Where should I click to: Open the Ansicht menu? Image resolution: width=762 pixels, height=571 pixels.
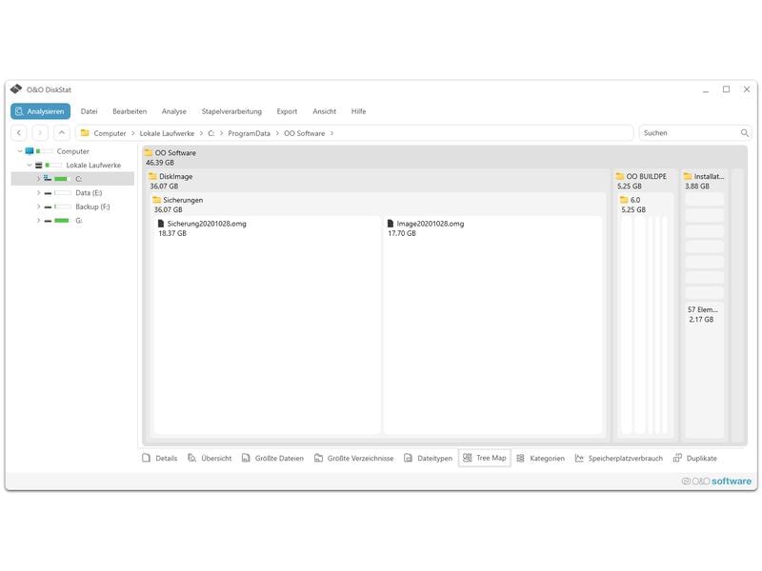324,111
